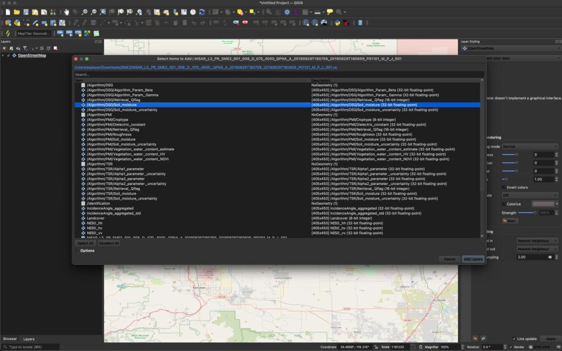Open the zoomed out Nearest Neighbour dropdown

coord(537,249)
